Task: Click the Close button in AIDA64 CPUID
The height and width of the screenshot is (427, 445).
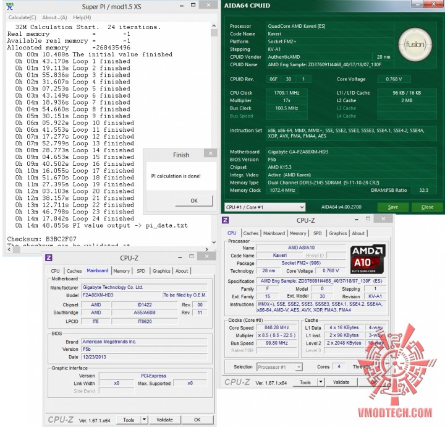Action: coord(427,207)
